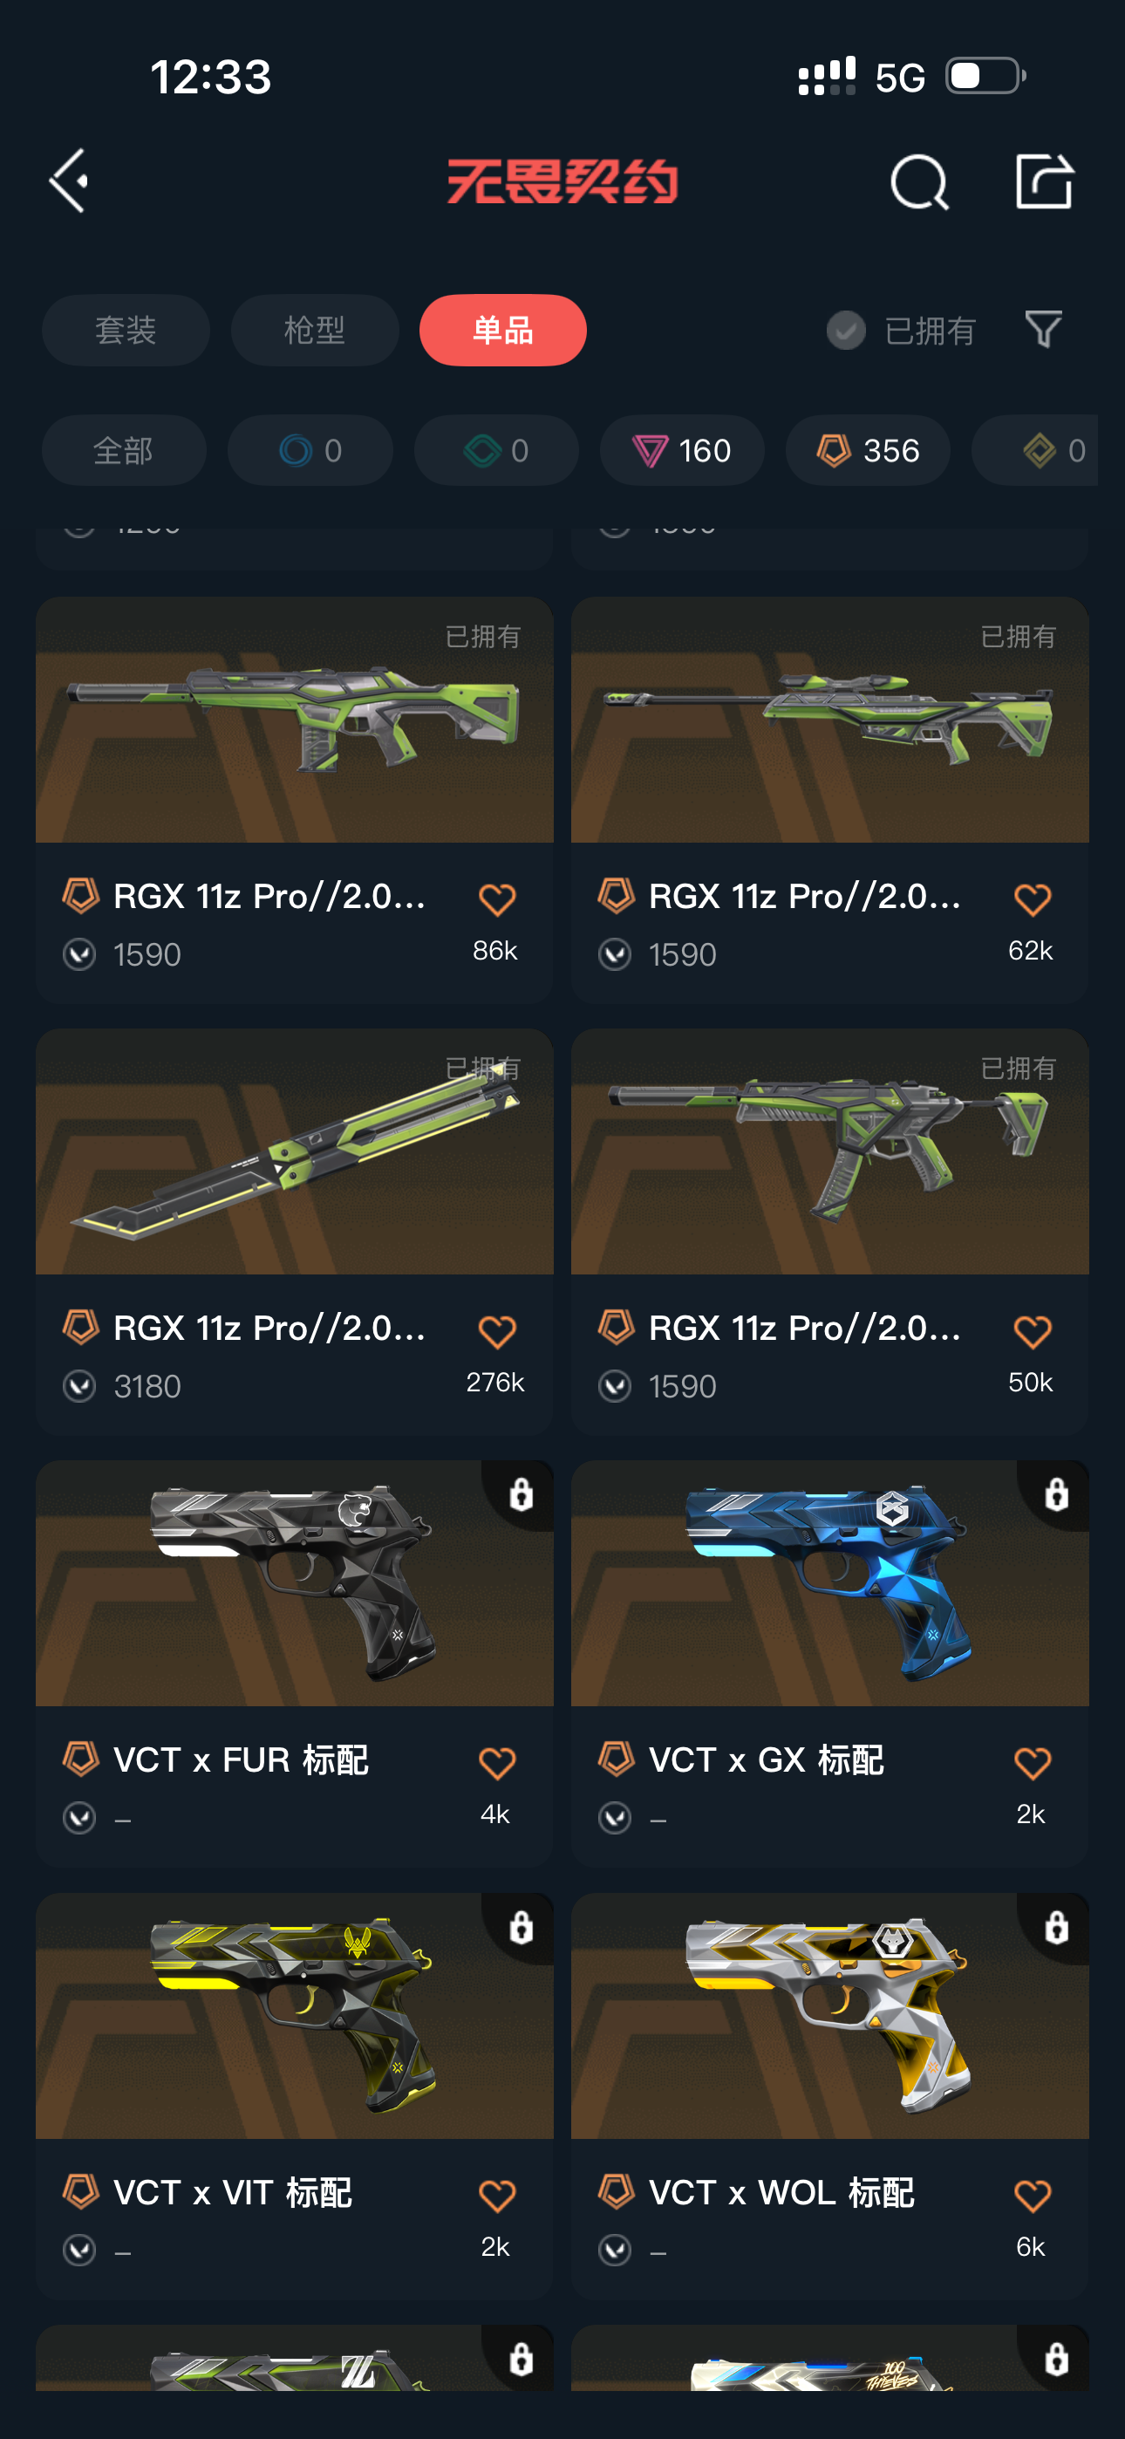Open the VCT x VIT 标配 item

pos(295,2094)
